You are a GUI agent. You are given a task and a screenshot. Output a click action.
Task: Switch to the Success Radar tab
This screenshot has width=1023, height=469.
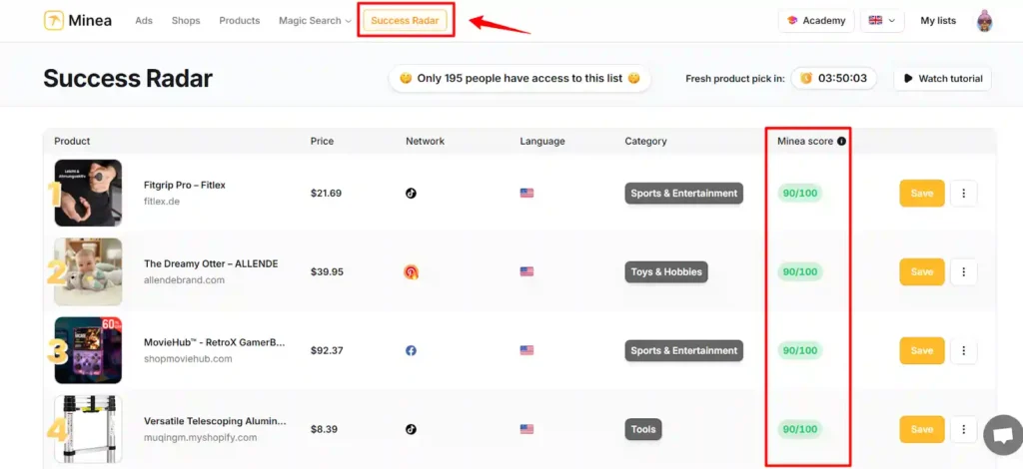point(405,20)
